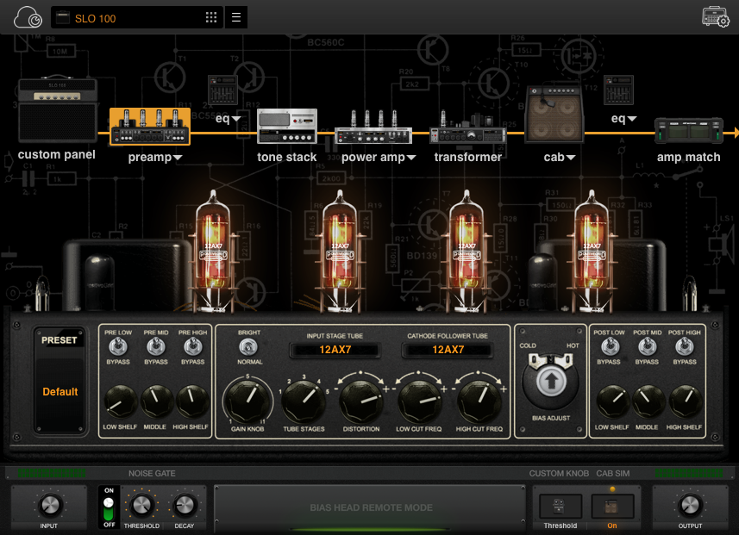Select the Threshold custom knob pedal icon
Screen dimensions: 739x535
point(559,505)
